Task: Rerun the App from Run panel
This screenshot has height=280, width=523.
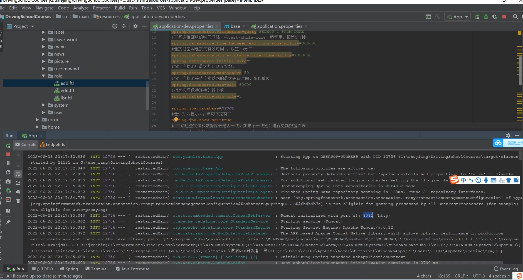Action: (x=8, y=145)
